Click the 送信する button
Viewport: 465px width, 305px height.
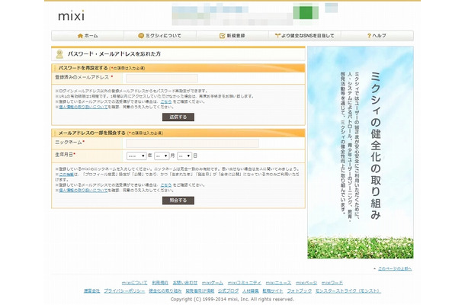178,117
